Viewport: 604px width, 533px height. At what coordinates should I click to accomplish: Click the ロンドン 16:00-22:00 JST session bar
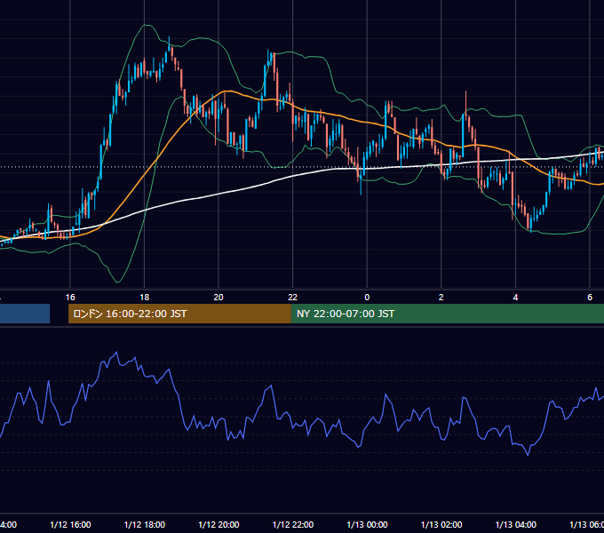coord(179,314)
